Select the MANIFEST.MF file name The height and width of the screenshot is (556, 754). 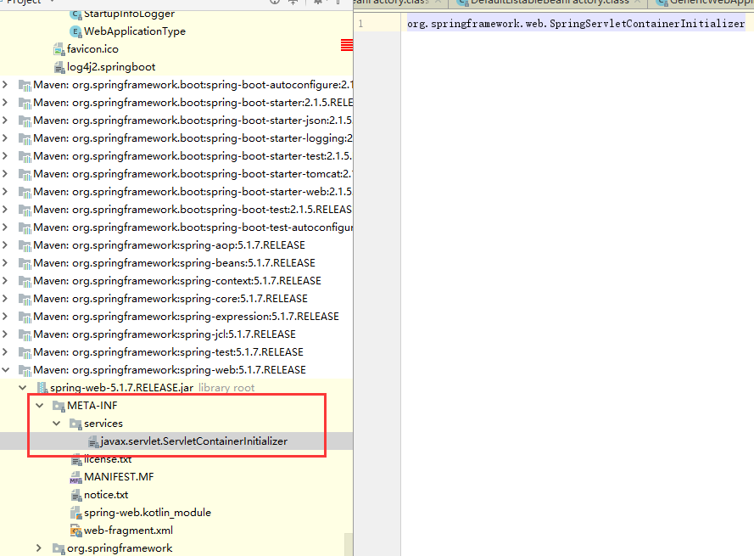[119, 476]
